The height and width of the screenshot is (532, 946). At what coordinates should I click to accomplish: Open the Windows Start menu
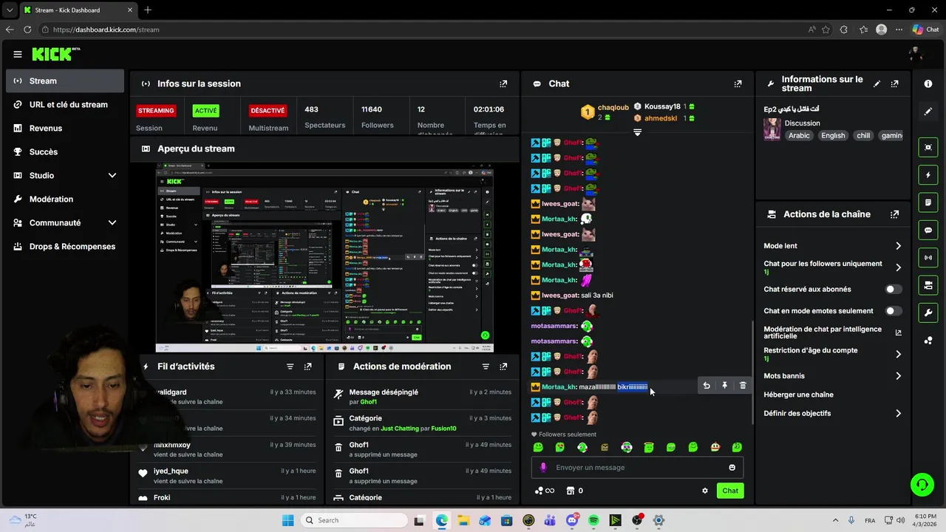[288, 520]
